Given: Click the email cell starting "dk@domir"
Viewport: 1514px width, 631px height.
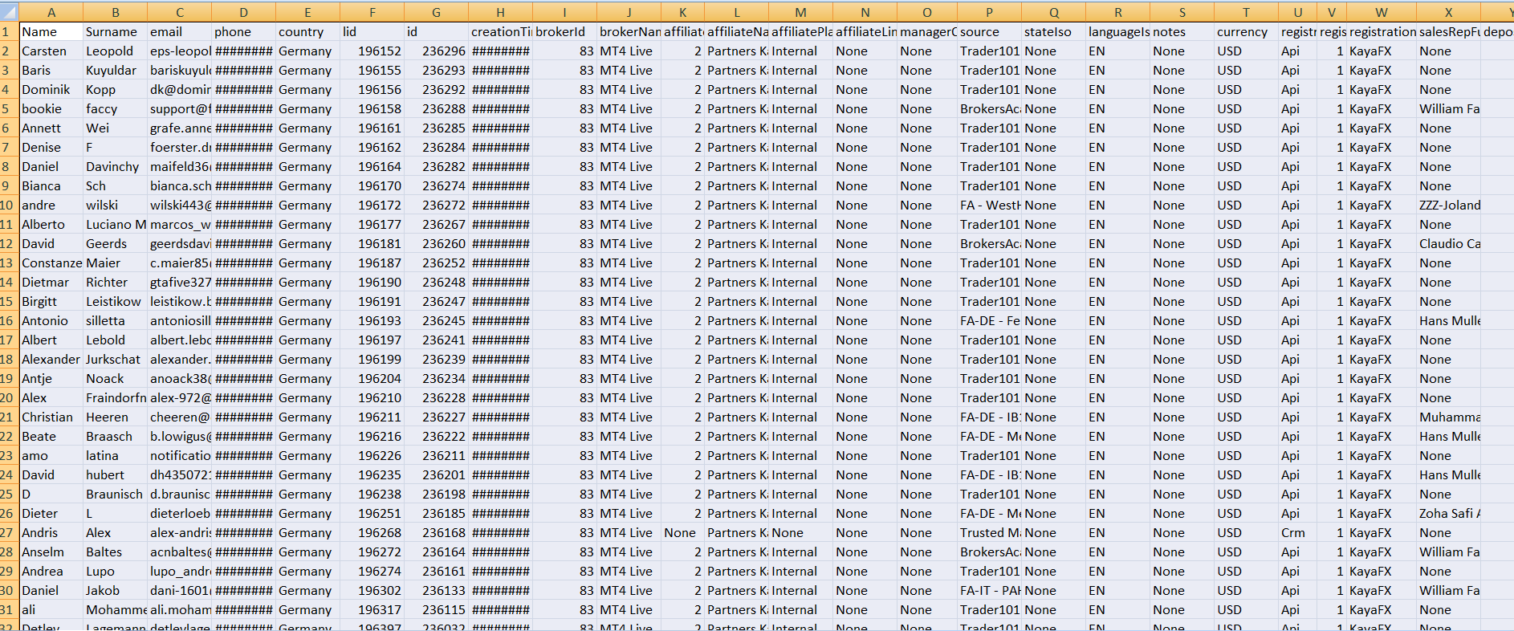Looking at the screenshot, I should click(180, 90).
